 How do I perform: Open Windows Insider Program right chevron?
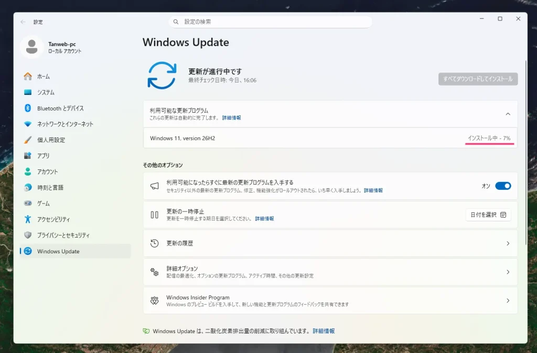pos(508,301)
